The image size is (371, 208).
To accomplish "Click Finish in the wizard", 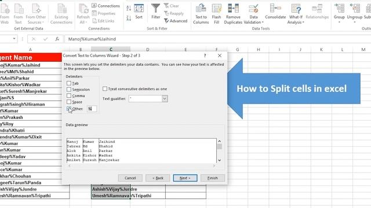I will (x=213, y=178).
